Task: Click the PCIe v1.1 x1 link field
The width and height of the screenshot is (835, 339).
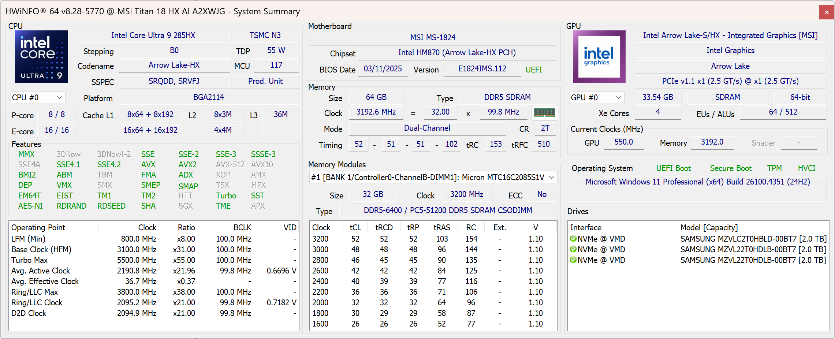Action: pyautogui.click(x=730, y=81)
